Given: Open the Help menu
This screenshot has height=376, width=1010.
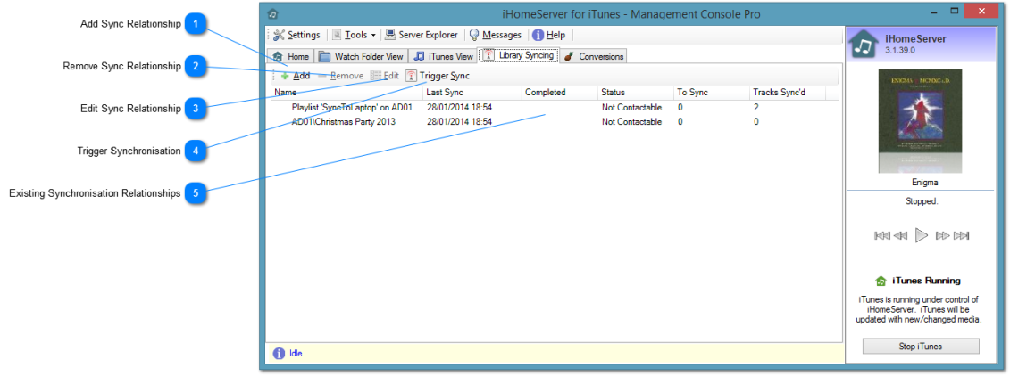Looking at the screenshot, I should point(548,35).
